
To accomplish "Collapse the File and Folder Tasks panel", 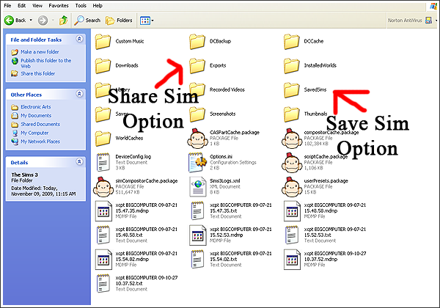I will point(79,39).
